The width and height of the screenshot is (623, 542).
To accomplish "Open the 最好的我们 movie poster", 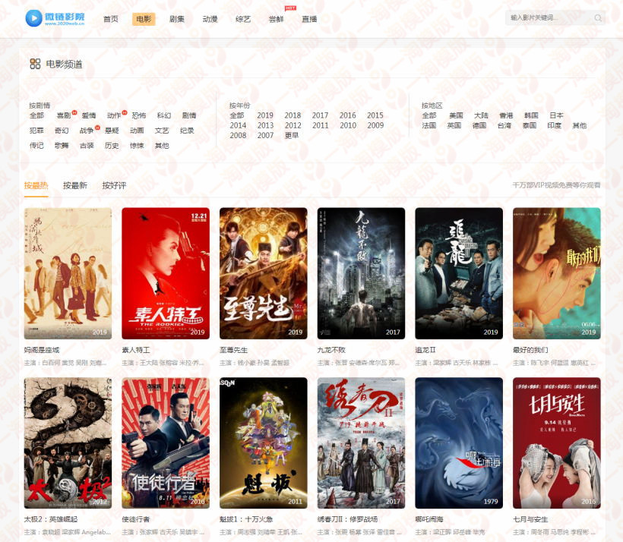I will pyautogui.click(x=557, y=273).
